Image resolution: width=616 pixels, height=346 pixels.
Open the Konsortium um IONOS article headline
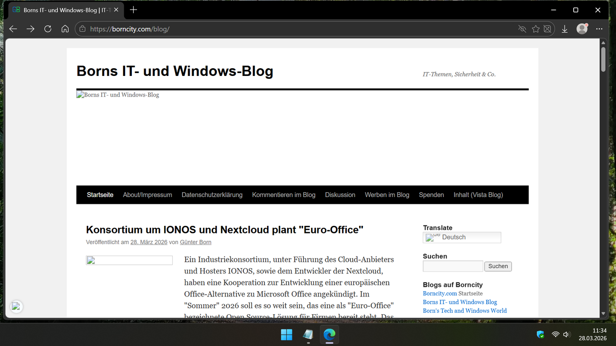click(x=225, y=230)
